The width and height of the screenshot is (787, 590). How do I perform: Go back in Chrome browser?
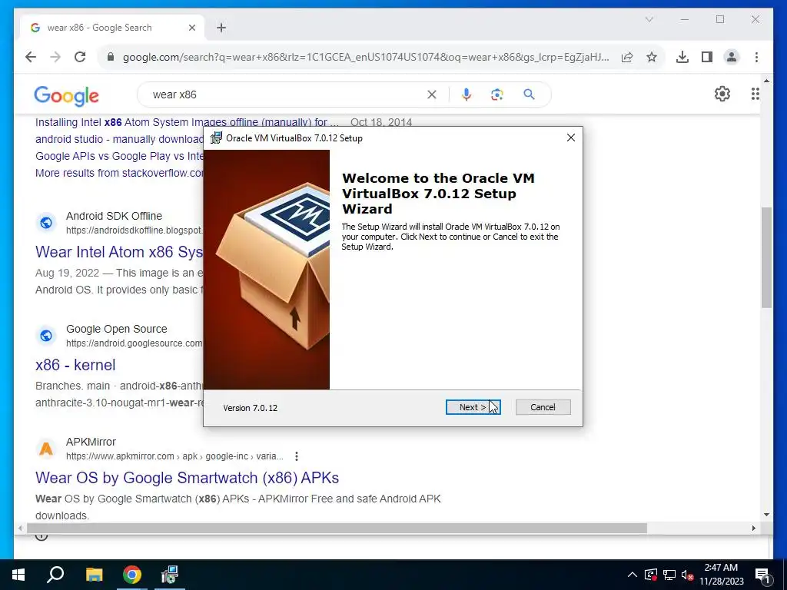[31, 57]
